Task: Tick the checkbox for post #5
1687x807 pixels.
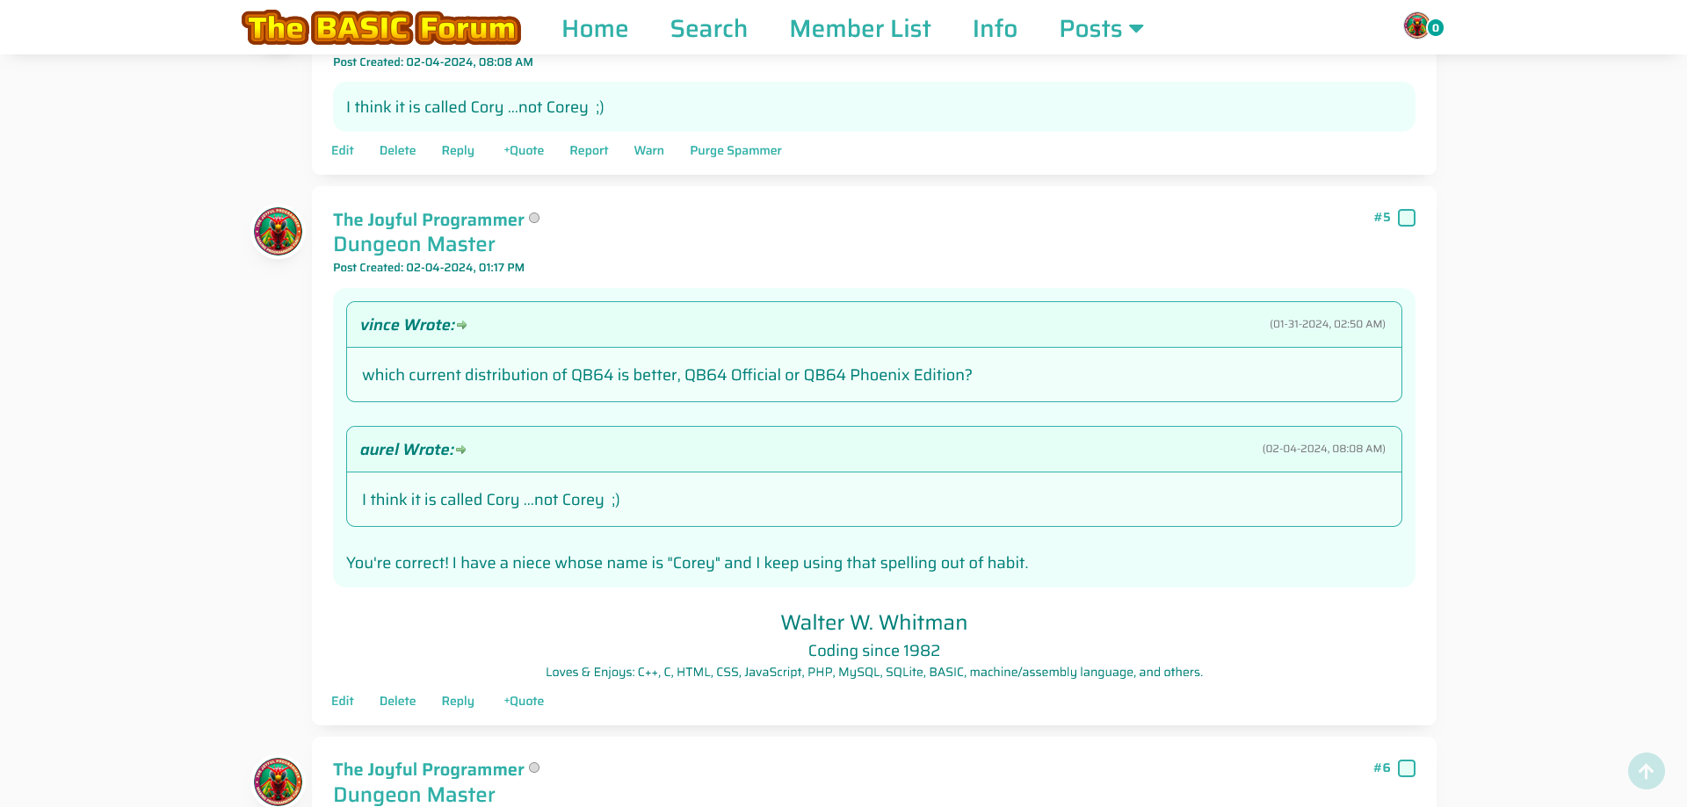Action: (1407, 218)
